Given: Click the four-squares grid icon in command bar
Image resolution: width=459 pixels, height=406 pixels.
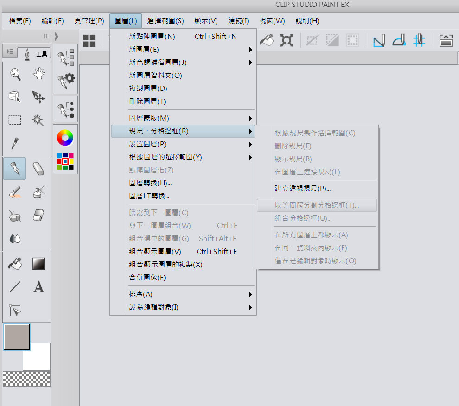Looking at the screenshot, I should coord(89,41).
